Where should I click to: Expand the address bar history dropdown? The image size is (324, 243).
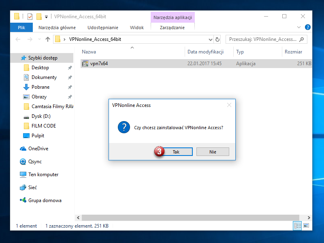(210, 39)
